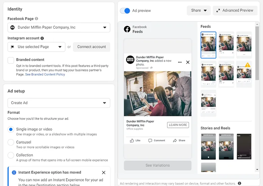263x186 pixels.
Task: Click the Like thumbs-up icon in the preview
Action: 132,141
